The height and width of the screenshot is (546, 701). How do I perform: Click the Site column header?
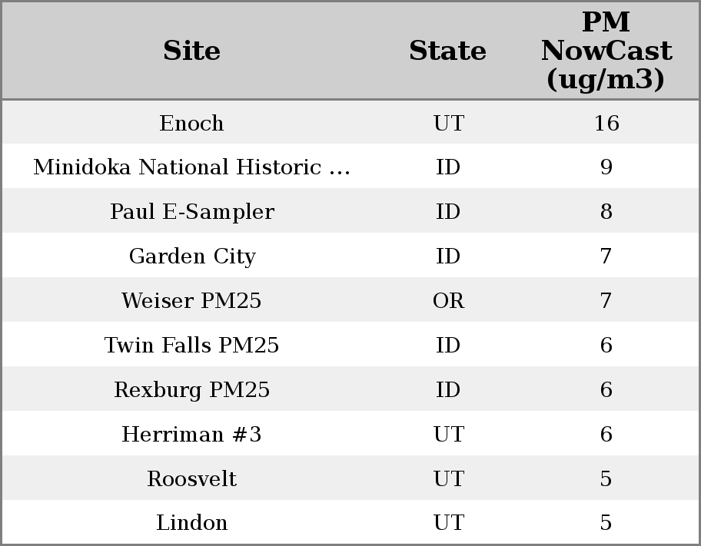191,51
